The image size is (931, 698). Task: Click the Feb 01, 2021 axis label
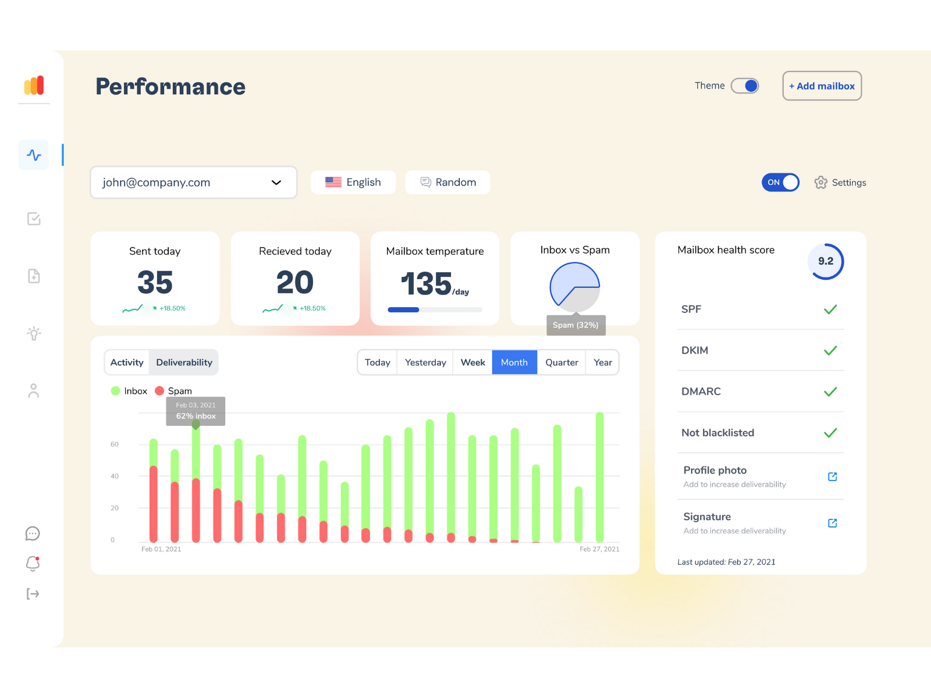point(161,549)
